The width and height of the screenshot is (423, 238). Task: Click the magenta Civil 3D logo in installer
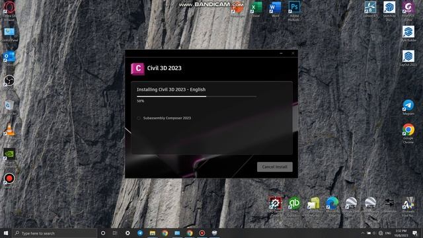pyautogui.click(x=137, y=69)
